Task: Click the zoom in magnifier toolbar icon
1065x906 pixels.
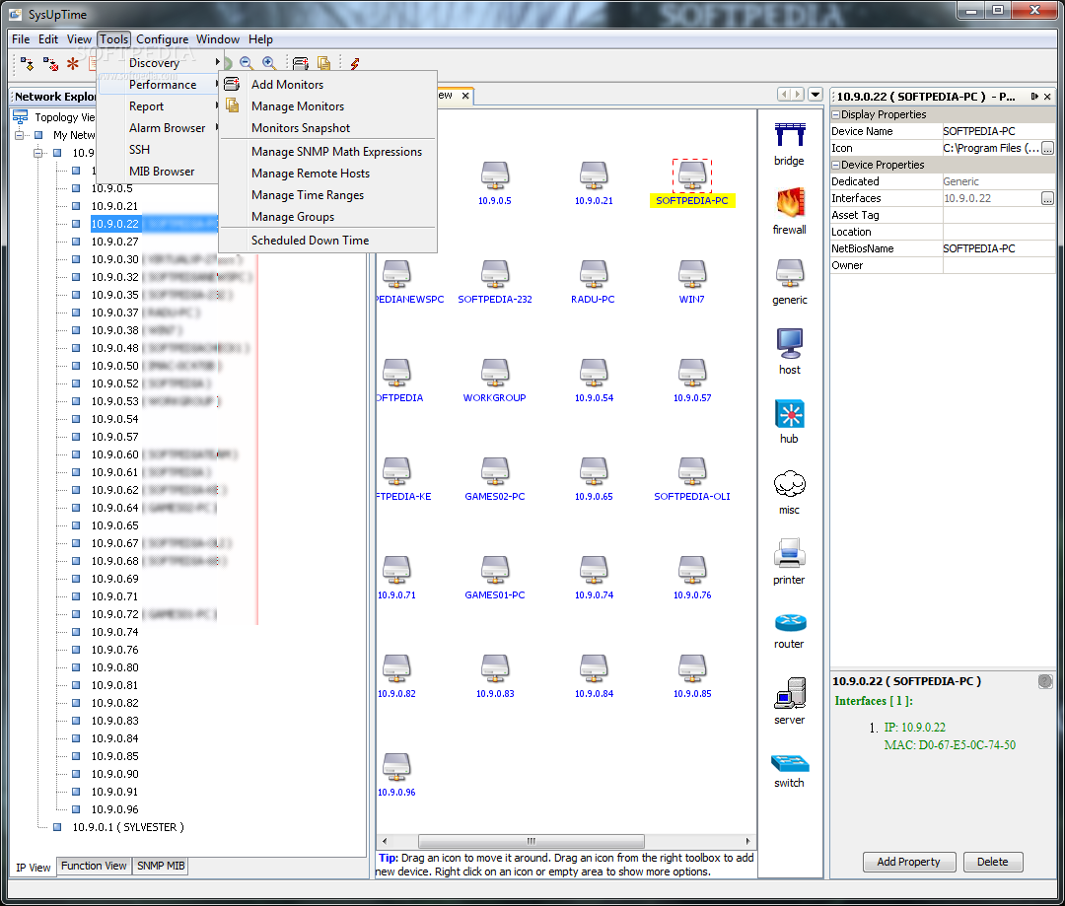Action: (x=269, y=63)
